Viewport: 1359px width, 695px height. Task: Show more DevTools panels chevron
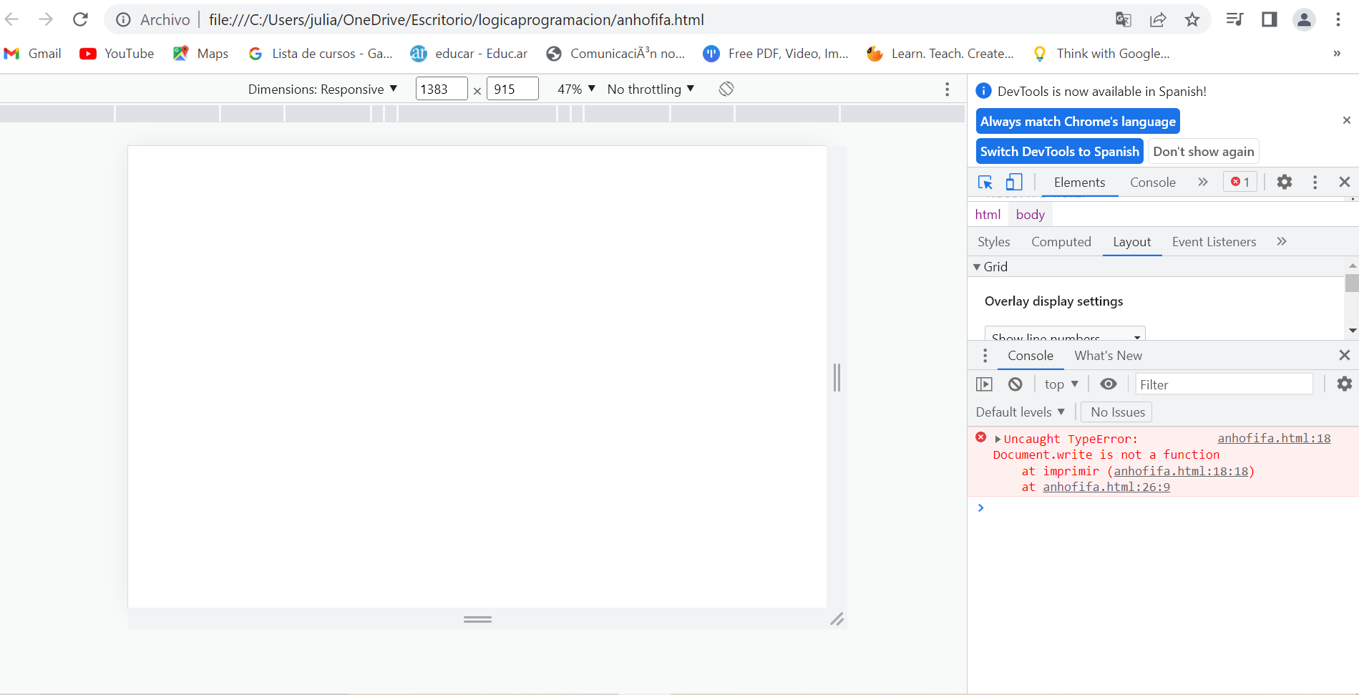point(1203,182)
